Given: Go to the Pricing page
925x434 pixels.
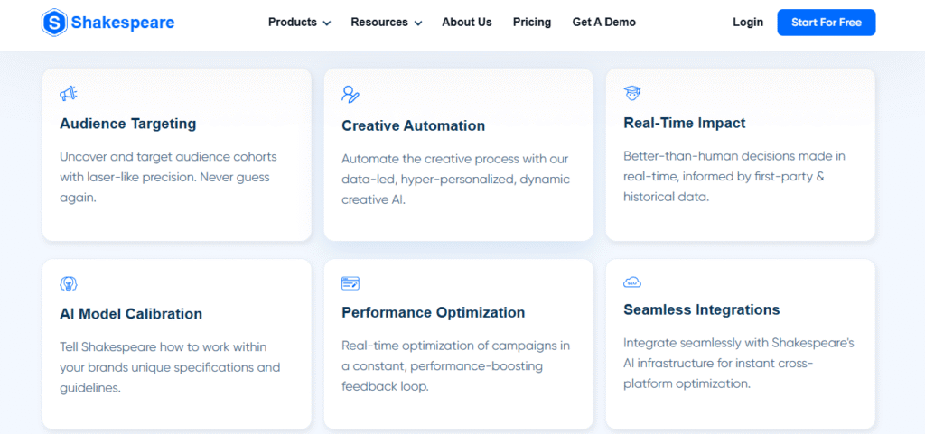Looking at the screenshot, I should click(532, 23).
